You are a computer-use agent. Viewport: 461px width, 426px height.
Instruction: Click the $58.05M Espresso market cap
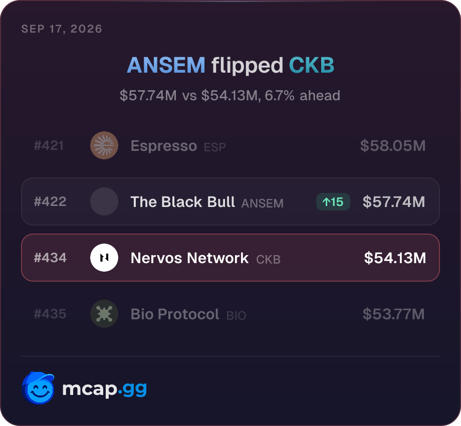coord(393,146)
